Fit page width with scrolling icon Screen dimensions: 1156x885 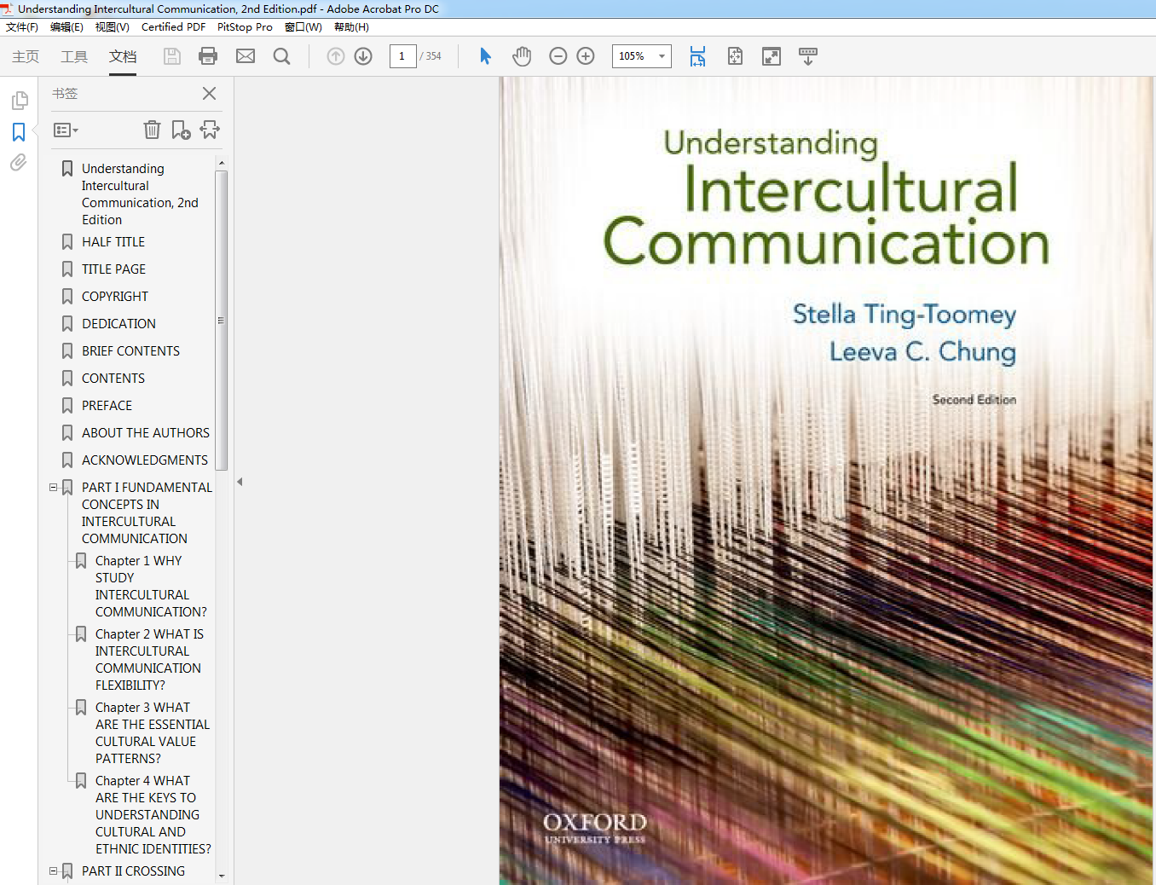pos(697,56)
